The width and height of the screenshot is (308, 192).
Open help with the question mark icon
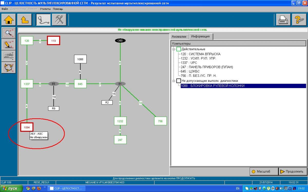coord(299,20)
